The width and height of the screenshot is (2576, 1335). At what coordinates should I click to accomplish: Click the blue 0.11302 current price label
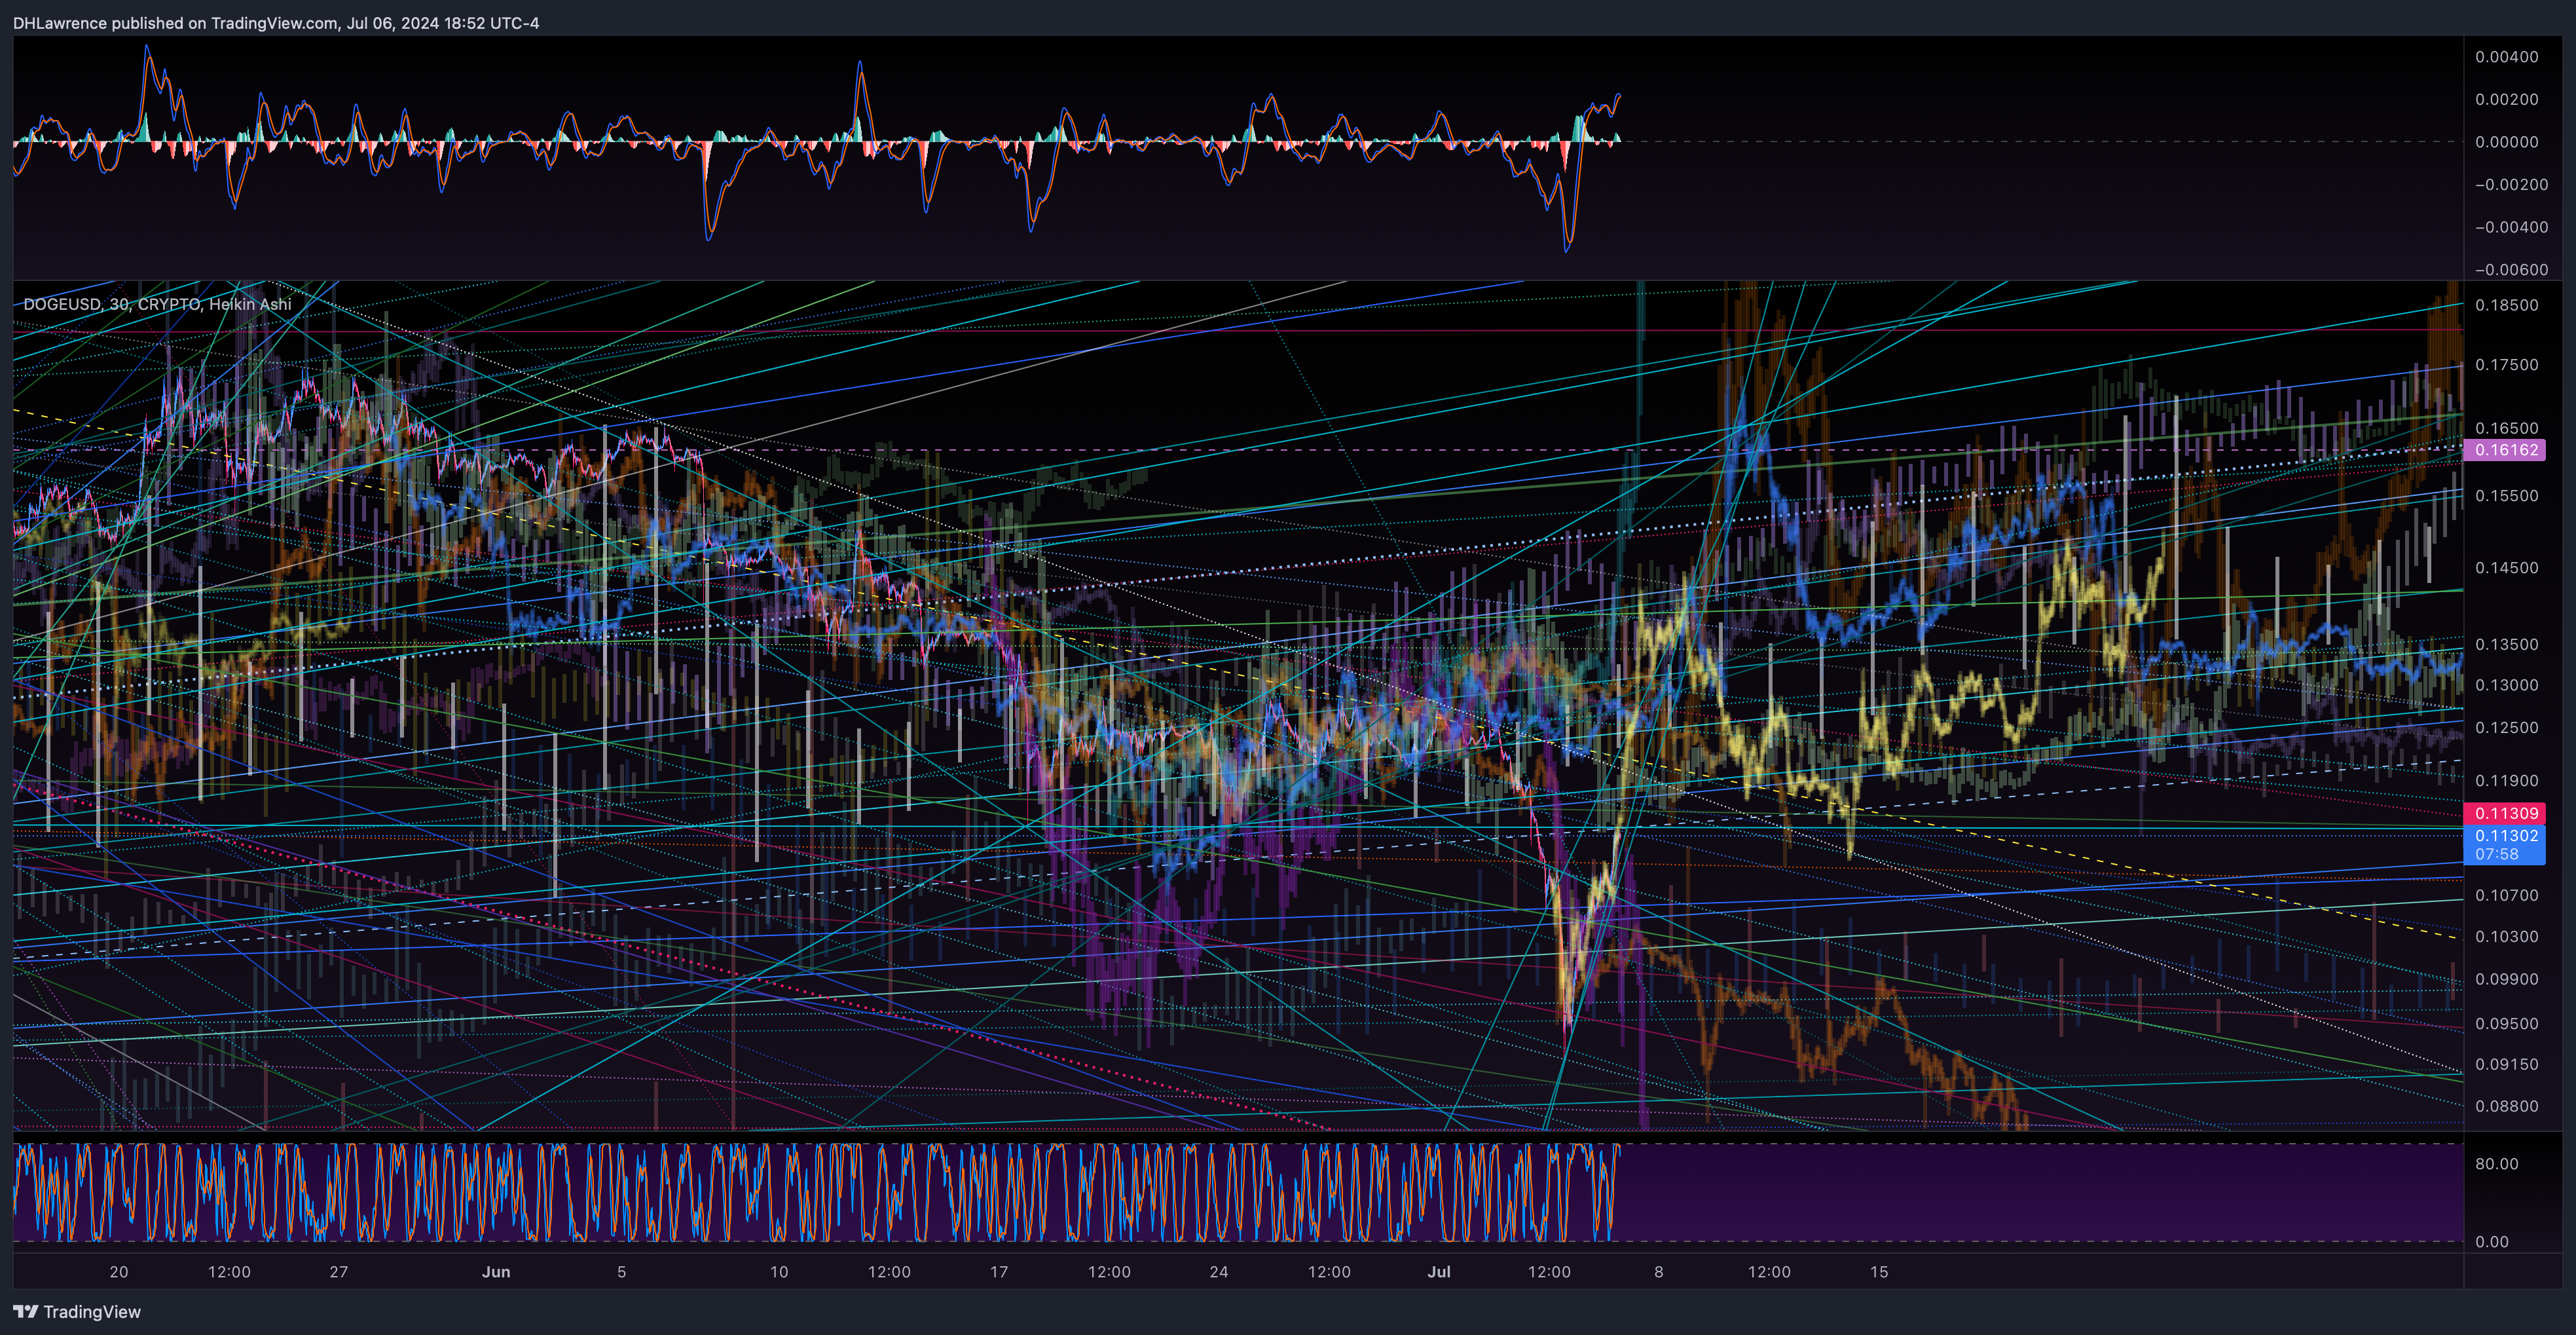tap(2505, 844)
